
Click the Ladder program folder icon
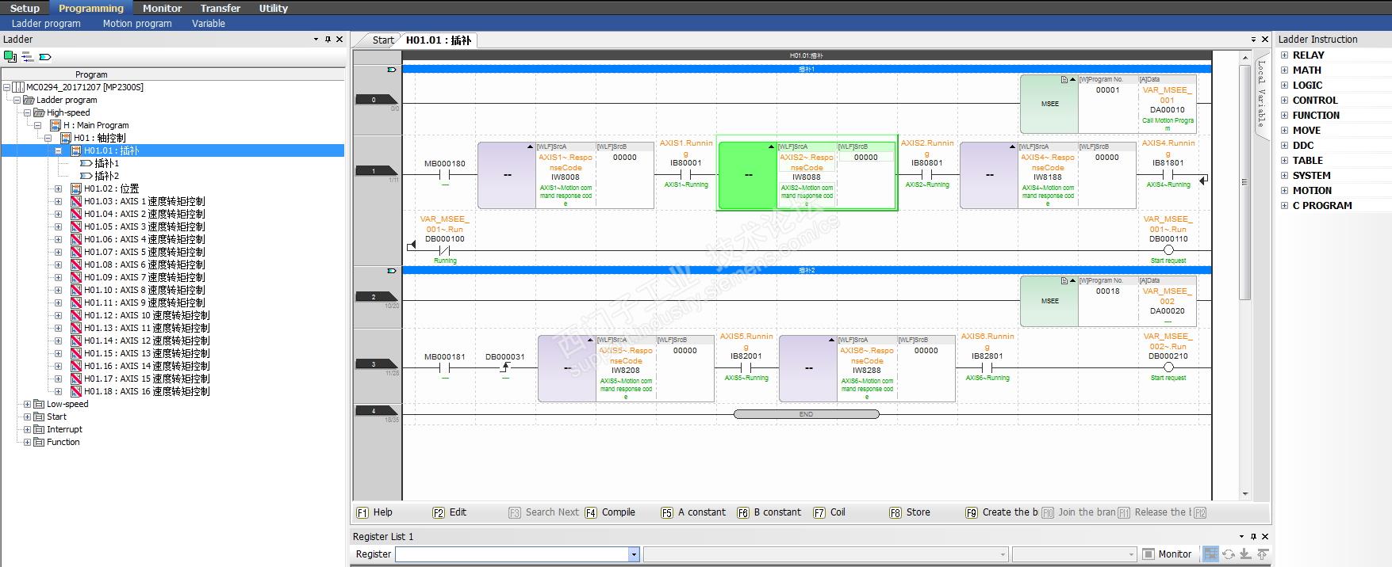pos(29,100)
